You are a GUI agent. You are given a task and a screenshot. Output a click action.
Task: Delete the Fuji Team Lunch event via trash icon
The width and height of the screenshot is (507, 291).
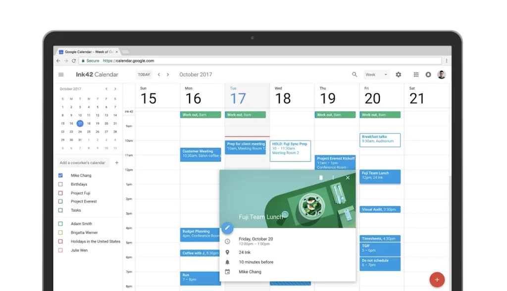click(x=321, y=178)
